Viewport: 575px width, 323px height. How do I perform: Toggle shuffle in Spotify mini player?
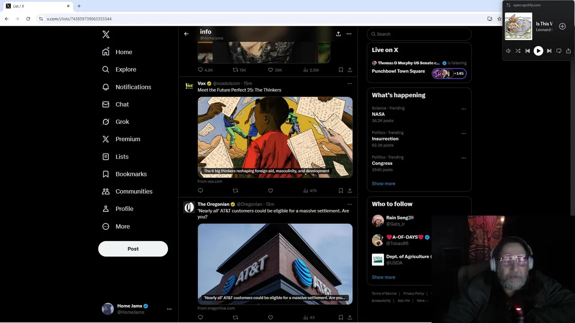518,51
